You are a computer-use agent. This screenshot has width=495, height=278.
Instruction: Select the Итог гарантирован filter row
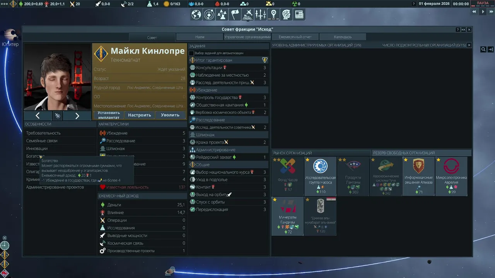[228, 60]
